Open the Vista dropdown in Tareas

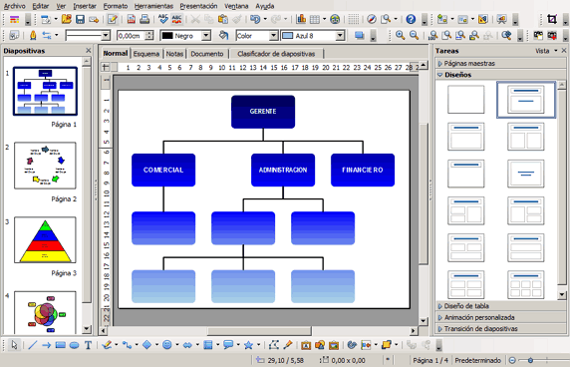tap(546, 51)
